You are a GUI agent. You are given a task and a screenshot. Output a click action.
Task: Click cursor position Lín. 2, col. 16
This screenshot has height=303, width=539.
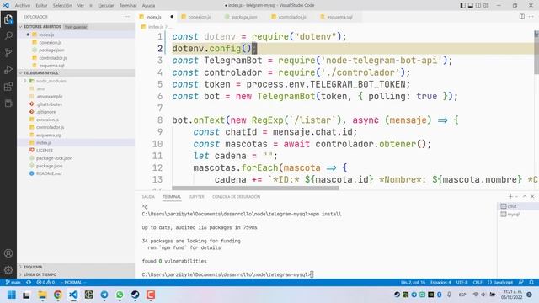[x=413, y=283]
